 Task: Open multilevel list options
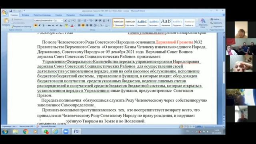click(91, 20)
